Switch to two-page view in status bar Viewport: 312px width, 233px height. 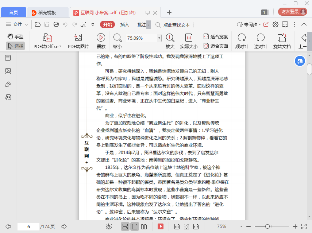pyautogui.click(x=144, y=226)
